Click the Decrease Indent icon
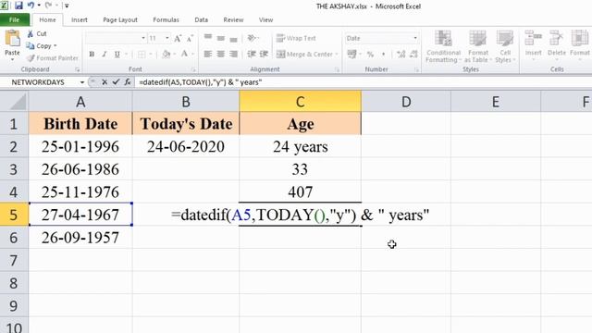The image size is (592, 333). coord(252,55)
